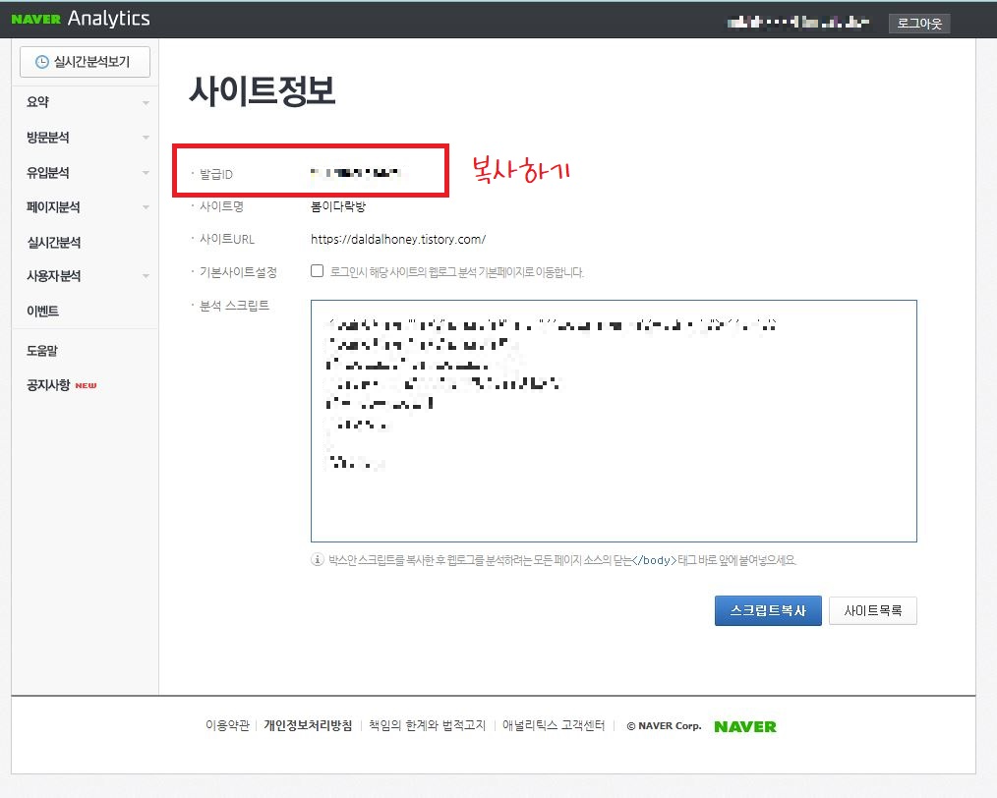This screenshot has width=997, height=798.
Task: Open the 요약 menu item
Action: (x=37, y=102)
